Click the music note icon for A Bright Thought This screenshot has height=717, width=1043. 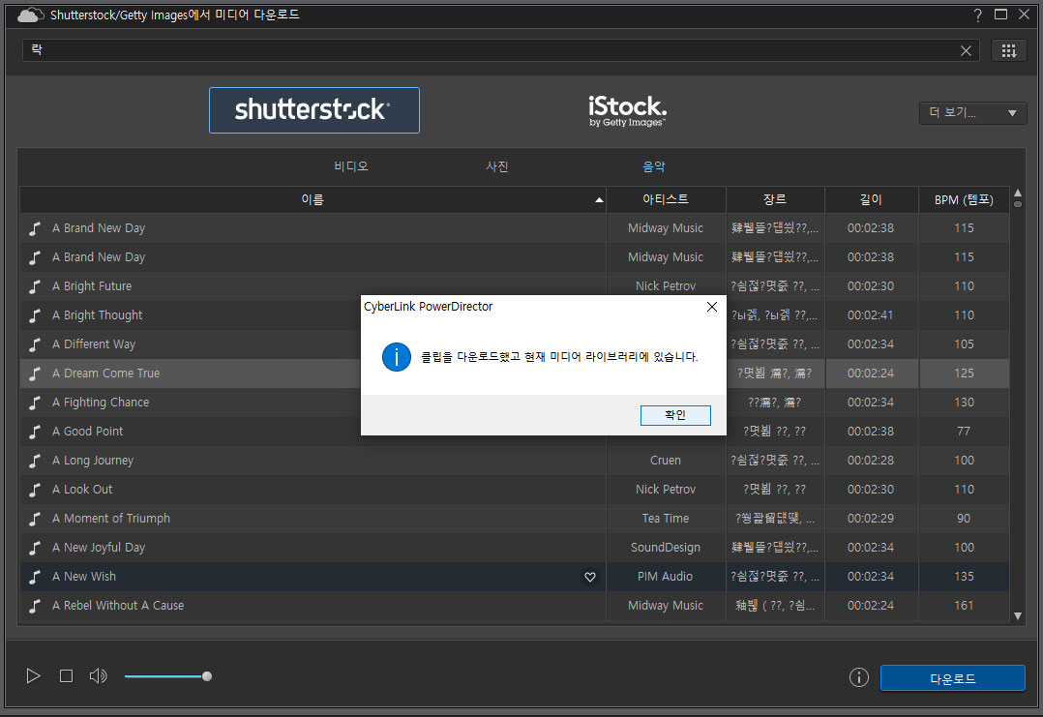coord(35,316)
